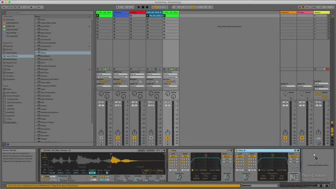
Task: Select the track 1 green title header
Action: pyautogui.click(x=104, y=13)
